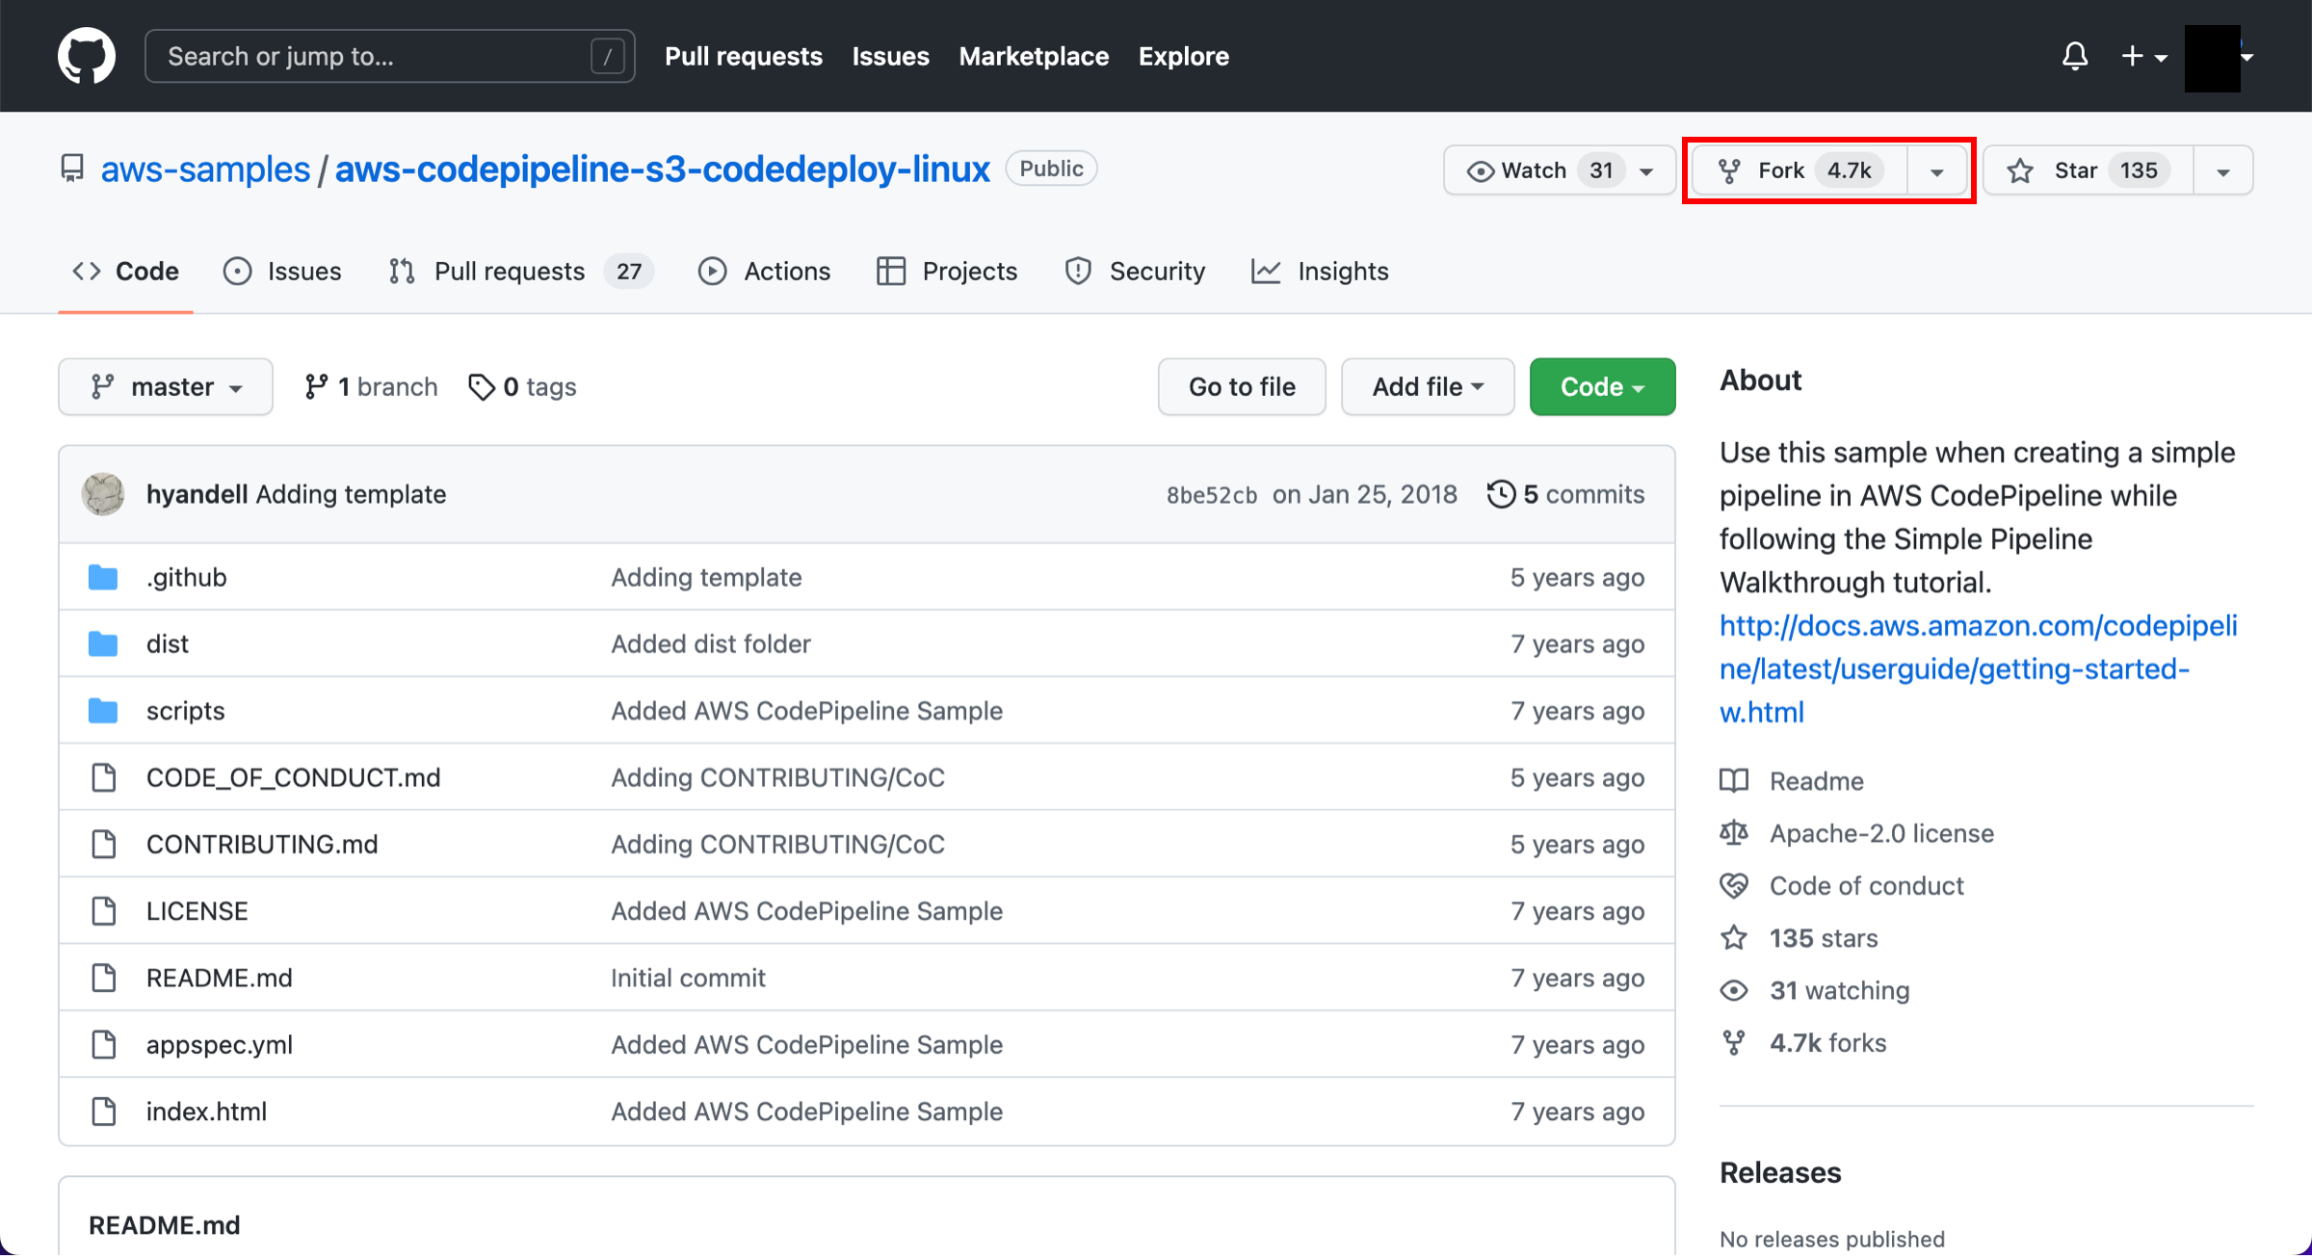Viewport: 2312px width, 1256px height.
Task: Click the Readme book icon in About
Action: [1734, 780]
